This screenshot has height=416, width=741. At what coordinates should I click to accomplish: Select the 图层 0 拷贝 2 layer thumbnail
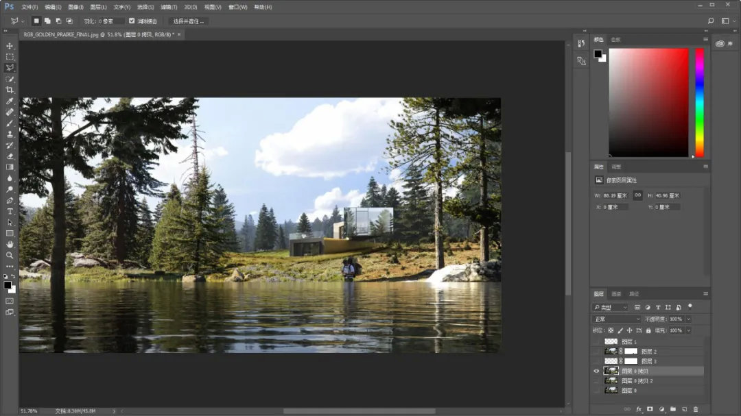[611, 380]
